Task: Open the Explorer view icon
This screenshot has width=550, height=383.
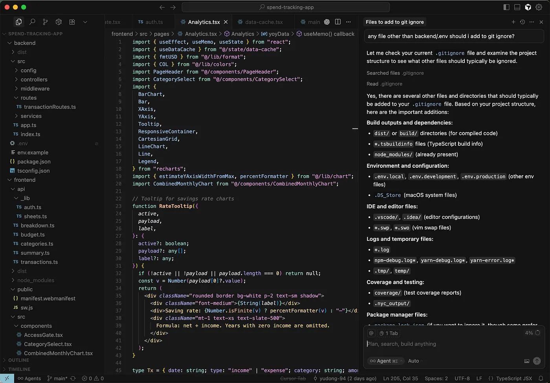Action: tap(18, 22)
